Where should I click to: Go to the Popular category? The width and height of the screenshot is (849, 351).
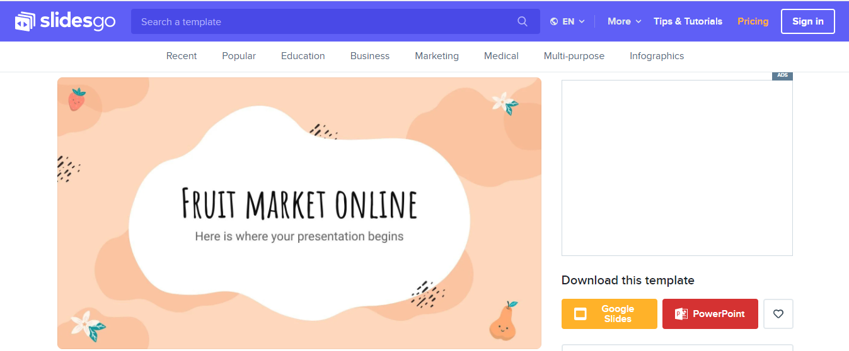[x=239, y=56]
